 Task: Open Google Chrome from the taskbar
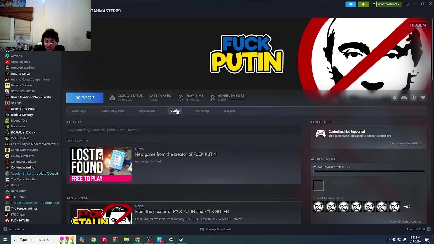[x=93, y=240]
